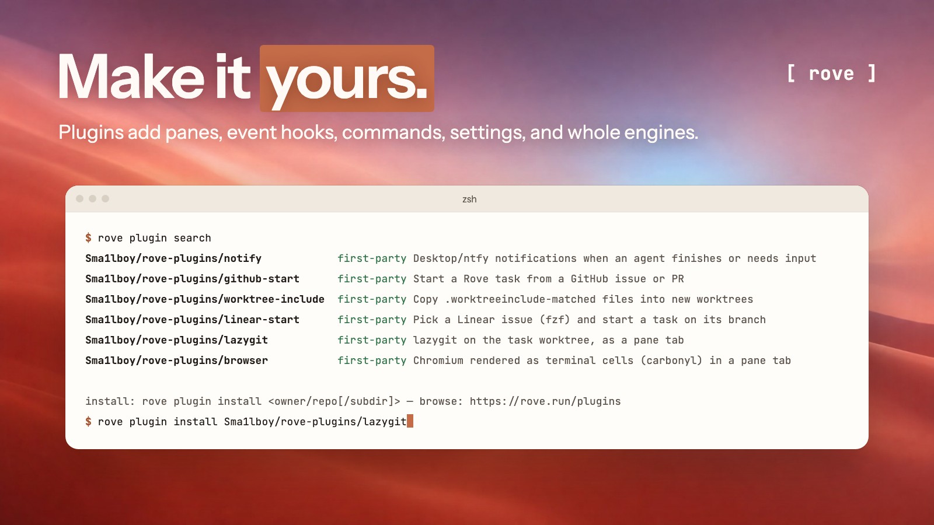Select Sma1lboy/rove-plugins/notify plugin name
Image resolution: width=934 pixels, height=525 pixels.
point(173,258)
